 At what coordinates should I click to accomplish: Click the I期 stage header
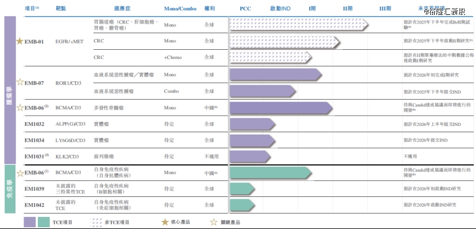[312, 9]
